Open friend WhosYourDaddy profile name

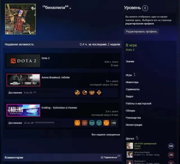point(142,152)
